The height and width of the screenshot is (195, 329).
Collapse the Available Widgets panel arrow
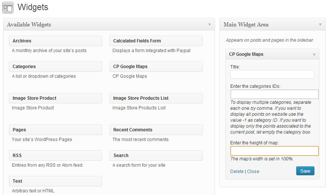click(x=210, y=25)
